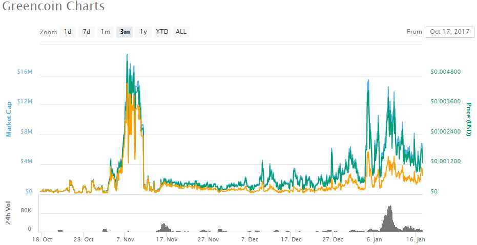Click the Price (USD) axis title

pyautogui.click(x=468, y=119)
